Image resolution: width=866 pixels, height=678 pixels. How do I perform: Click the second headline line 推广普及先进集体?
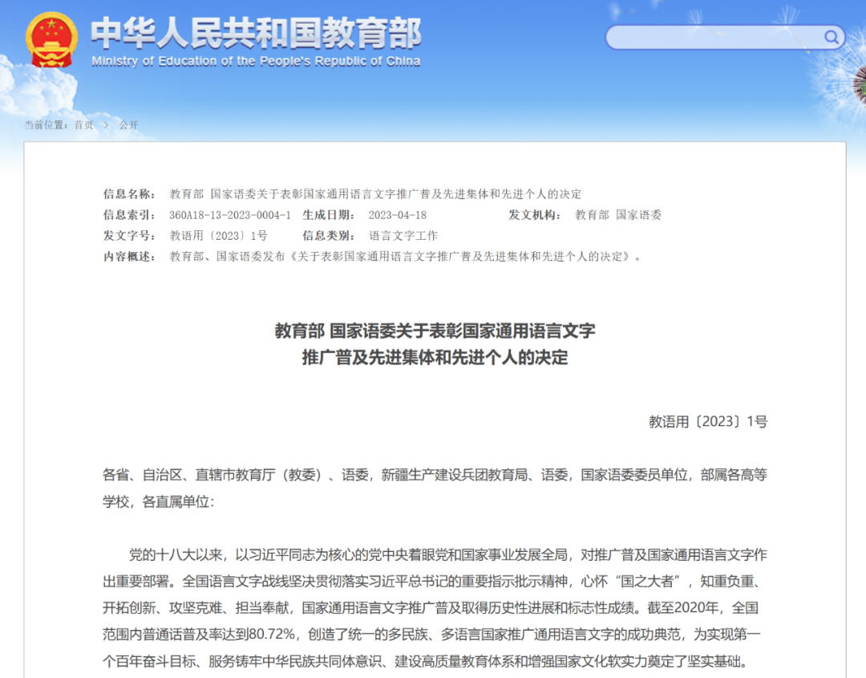coord(435,358)
